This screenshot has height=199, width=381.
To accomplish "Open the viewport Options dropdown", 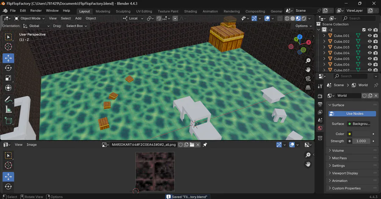I will (304, 26).
